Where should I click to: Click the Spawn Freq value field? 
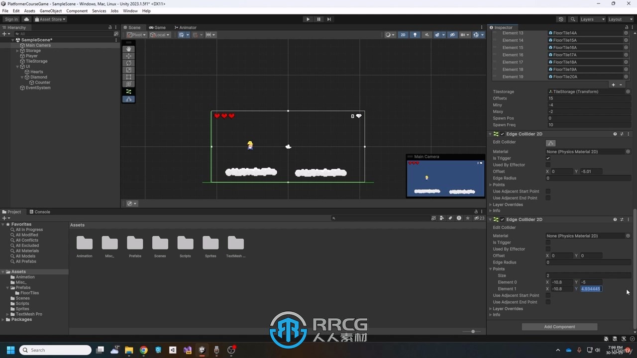[589, 125]
